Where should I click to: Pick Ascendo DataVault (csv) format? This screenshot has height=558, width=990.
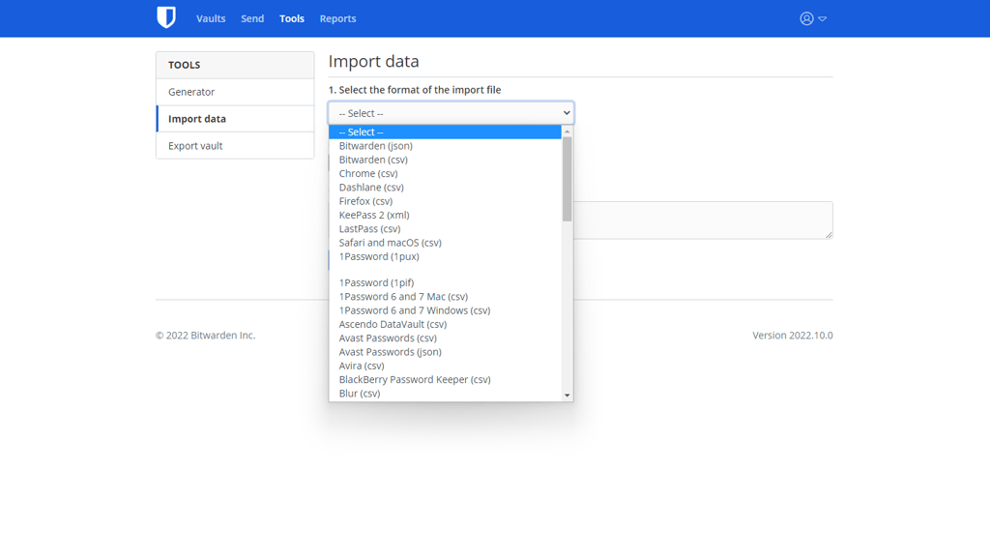445,324
